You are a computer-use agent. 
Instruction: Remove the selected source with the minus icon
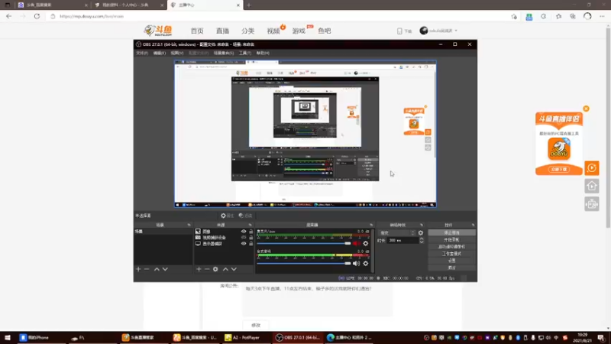[x=207, y=269]
